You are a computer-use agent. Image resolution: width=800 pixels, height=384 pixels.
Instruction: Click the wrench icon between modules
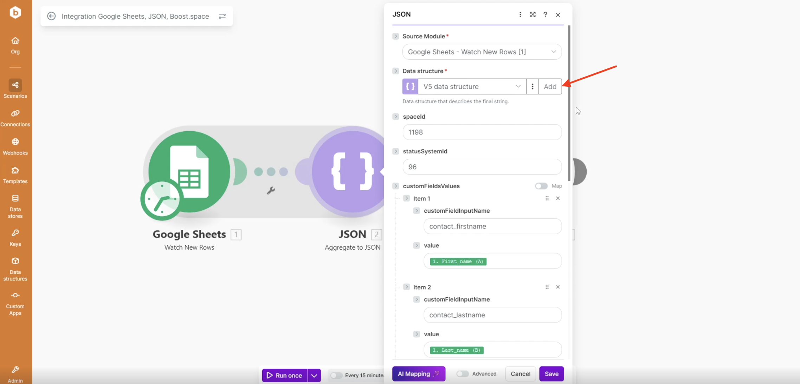coord(271,191)
